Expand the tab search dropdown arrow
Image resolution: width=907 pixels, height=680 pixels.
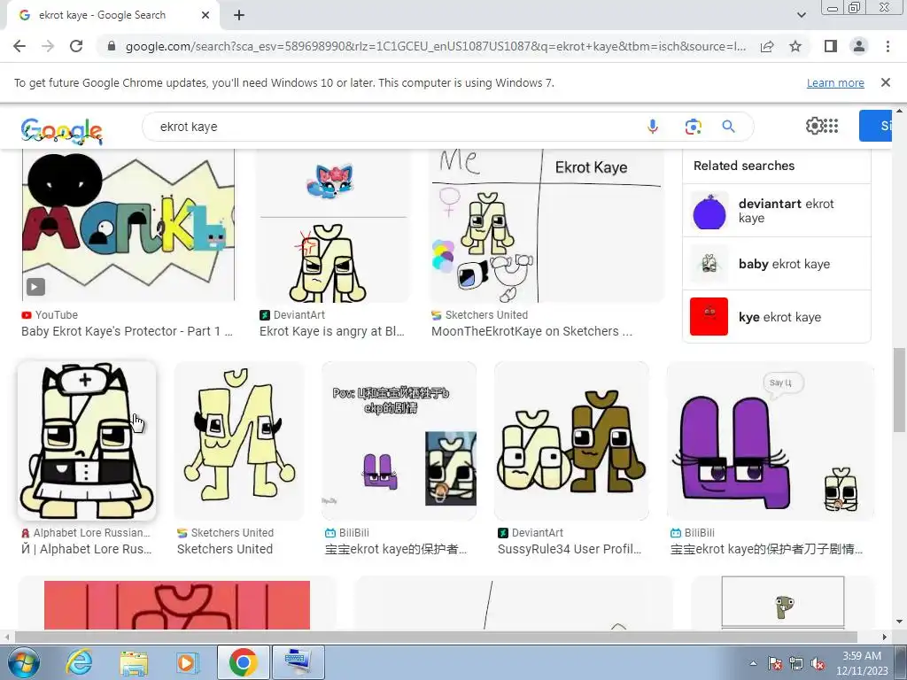click(801, 15)
